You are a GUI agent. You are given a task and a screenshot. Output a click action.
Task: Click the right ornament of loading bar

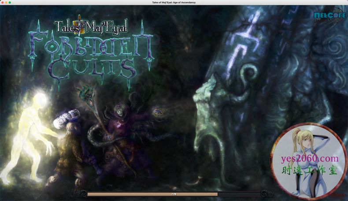click(267, 194)
